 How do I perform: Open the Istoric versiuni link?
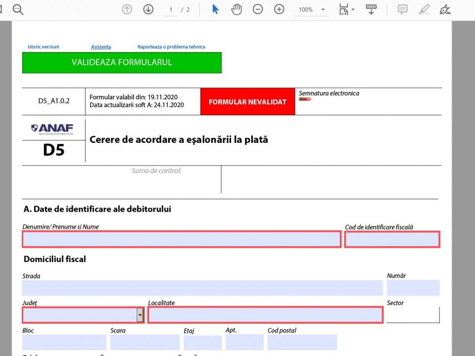pos(43,47)
